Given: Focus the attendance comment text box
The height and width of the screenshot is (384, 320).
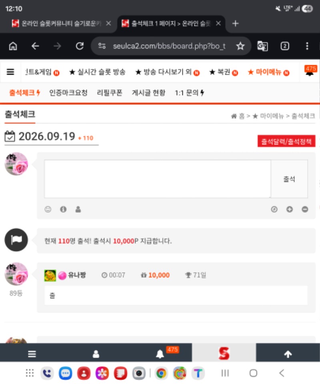Looking at the screenshot, I should coord(158,179).
